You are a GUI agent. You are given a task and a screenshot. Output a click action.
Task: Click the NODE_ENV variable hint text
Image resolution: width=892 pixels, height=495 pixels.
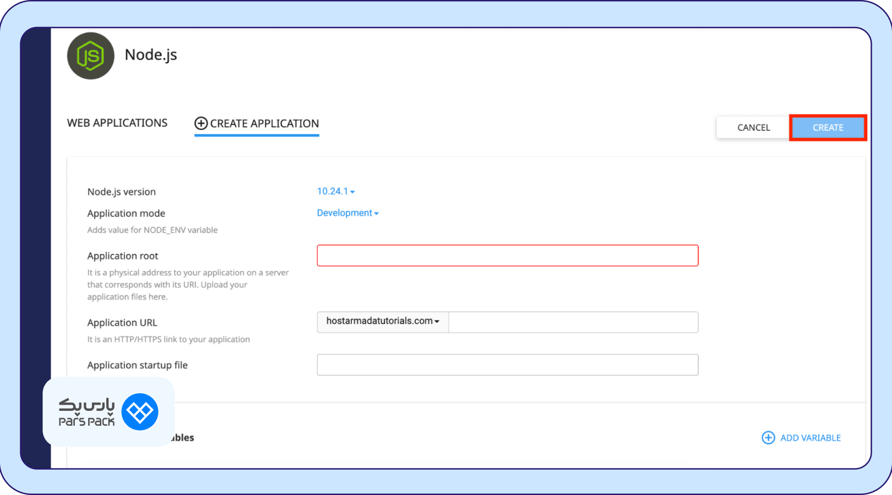click(x=153, y=230)
